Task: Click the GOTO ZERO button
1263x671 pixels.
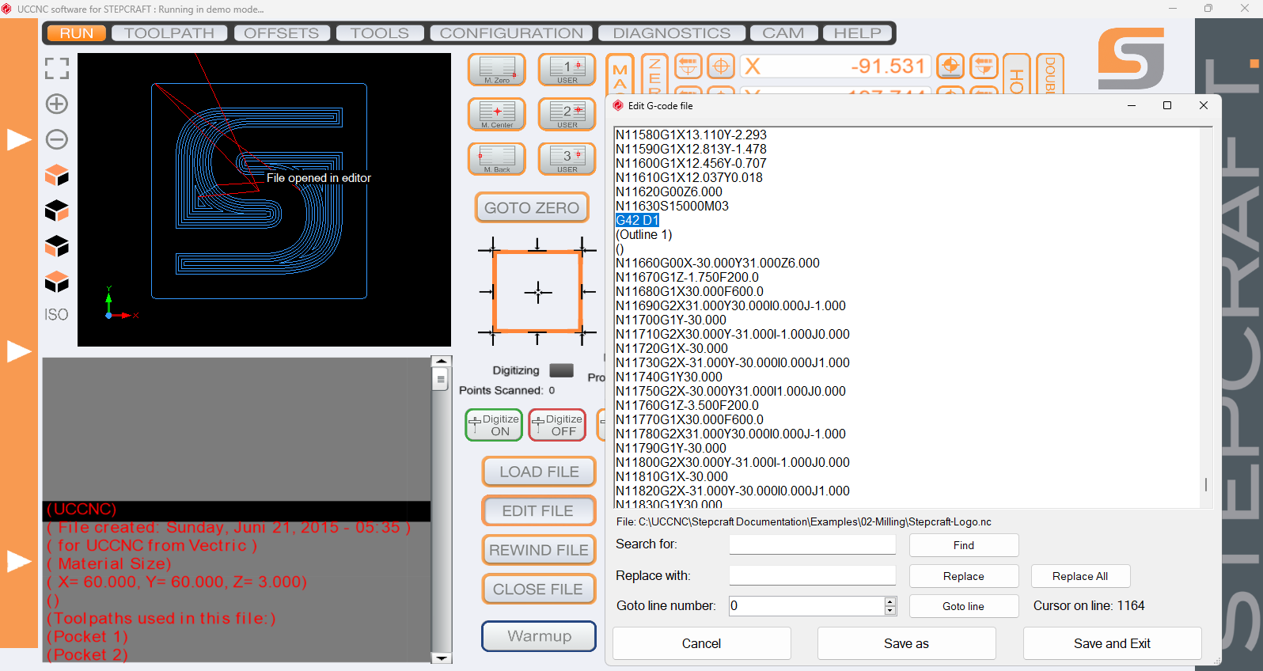Action: click(532, 208)
